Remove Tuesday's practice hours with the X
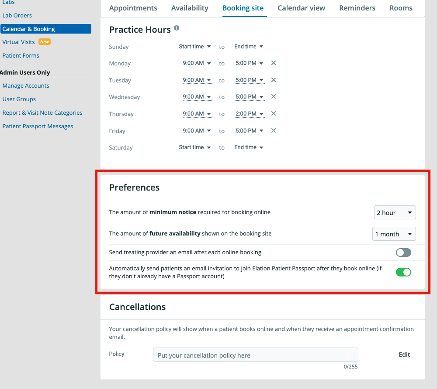This screenshot has width=437, height=389. click(x=273, y=80)
